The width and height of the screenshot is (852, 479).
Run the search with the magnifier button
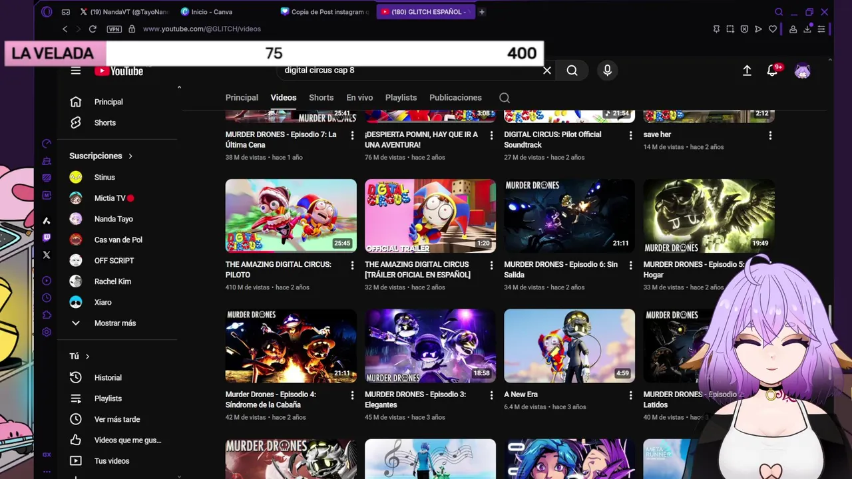click(x=572, y=71)
